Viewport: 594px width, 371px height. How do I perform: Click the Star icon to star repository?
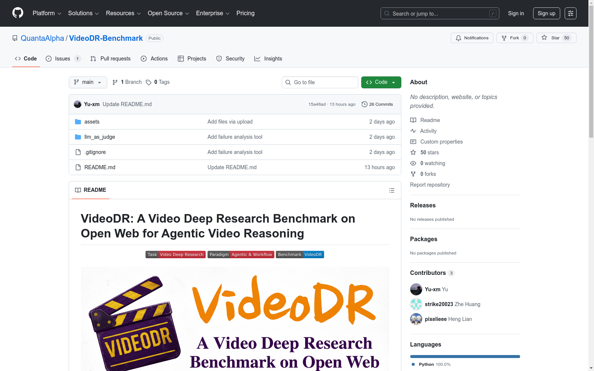pos(544,37)
